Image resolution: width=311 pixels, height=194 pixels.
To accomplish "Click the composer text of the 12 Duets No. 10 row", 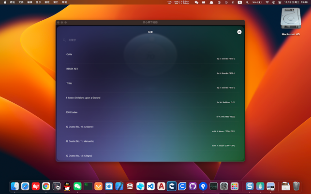I will pos(223,131).
